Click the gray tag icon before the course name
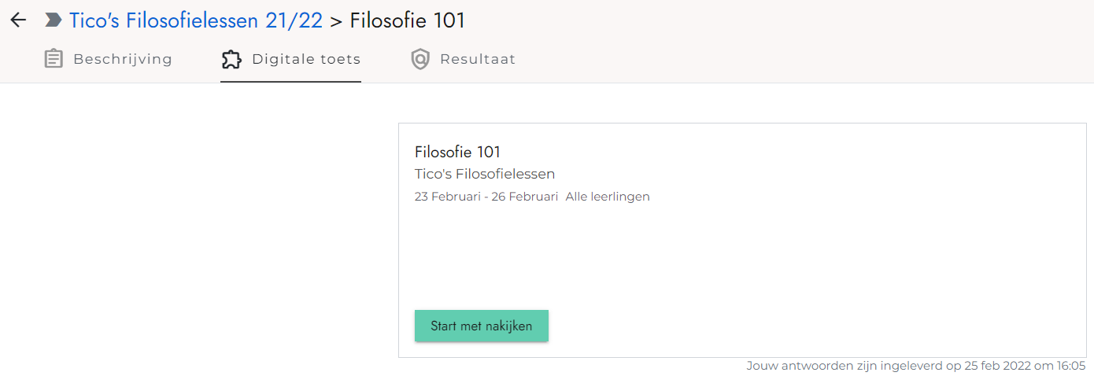This screenshot has height=376, width=1094. click(x=54, y=20)
